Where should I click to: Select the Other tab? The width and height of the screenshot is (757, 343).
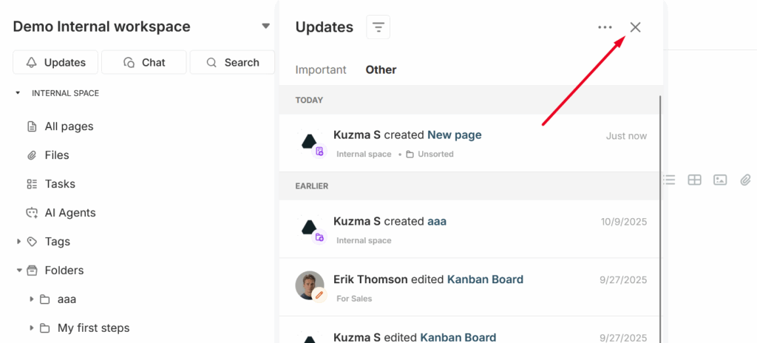point(381,69)
